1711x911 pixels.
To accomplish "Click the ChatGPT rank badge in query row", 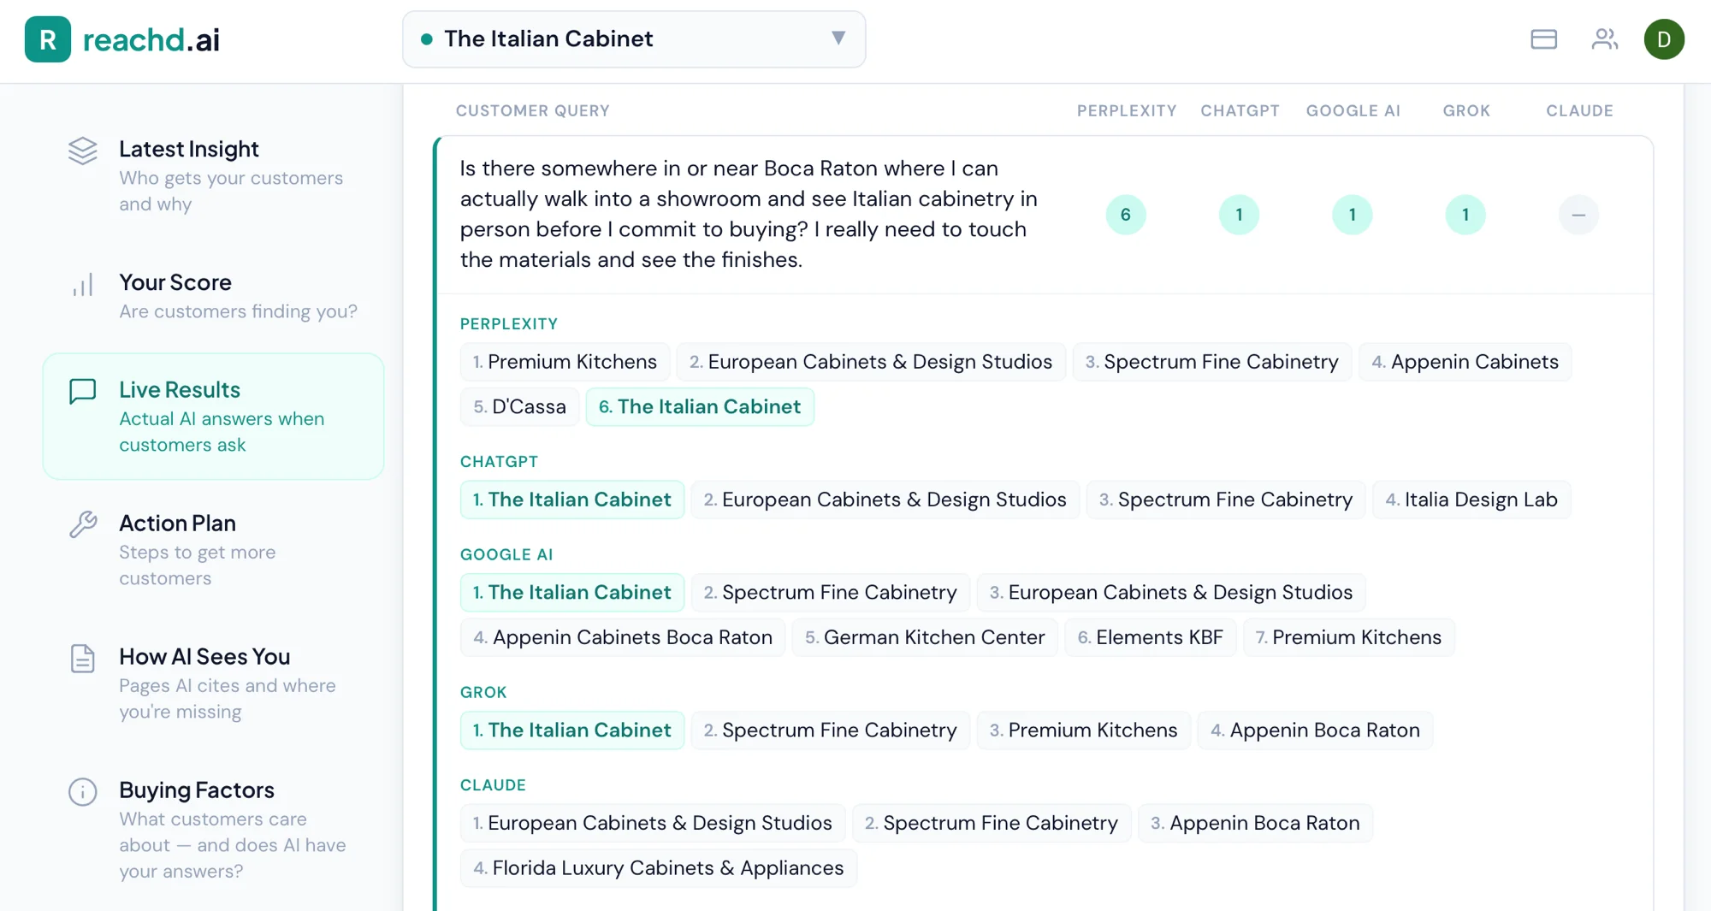I will tap(1239, 215).
